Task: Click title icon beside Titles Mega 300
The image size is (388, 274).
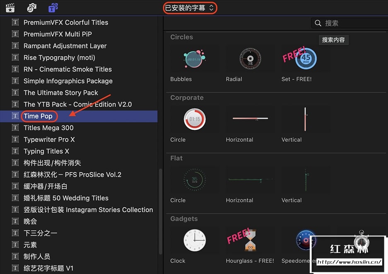Action: 15,127
